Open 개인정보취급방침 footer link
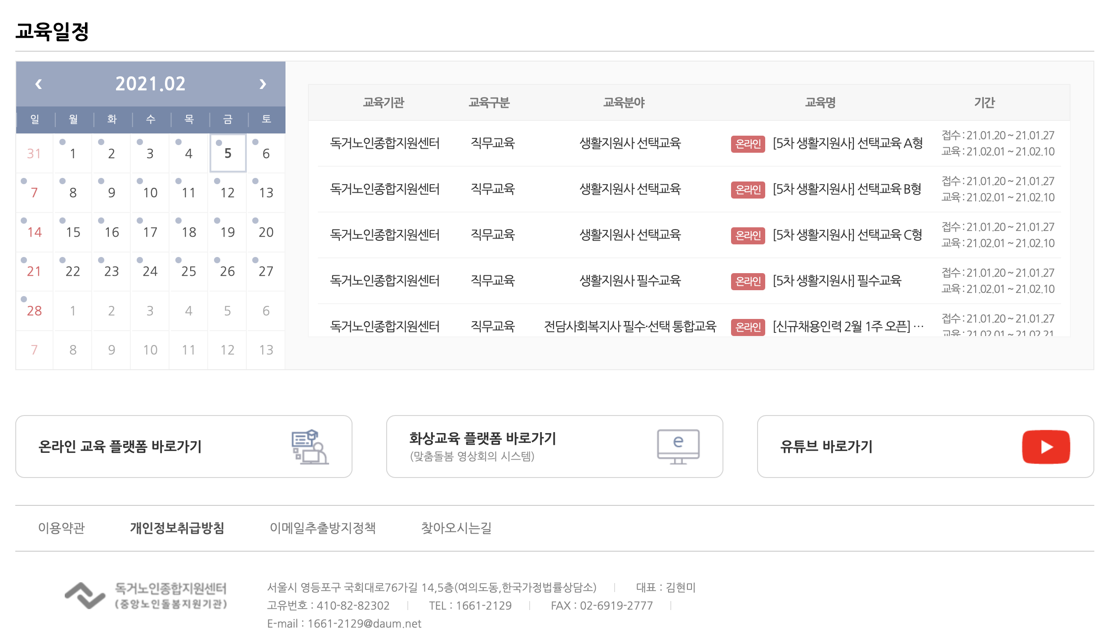 (177, 528)
